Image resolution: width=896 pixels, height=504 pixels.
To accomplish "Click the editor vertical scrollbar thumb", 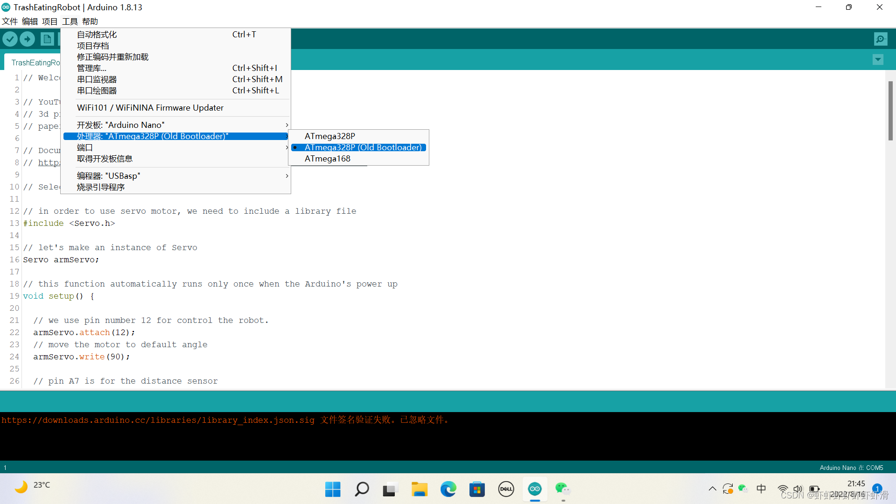I will [x=890, y=111].
